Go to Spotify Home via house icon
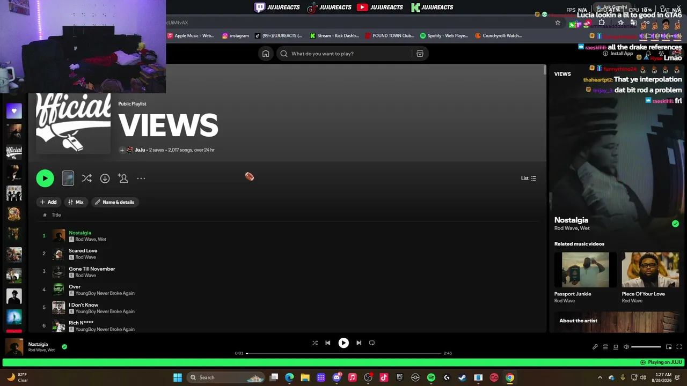The height and width of the screenshot is (386, 687). click(x=266, y=54)
